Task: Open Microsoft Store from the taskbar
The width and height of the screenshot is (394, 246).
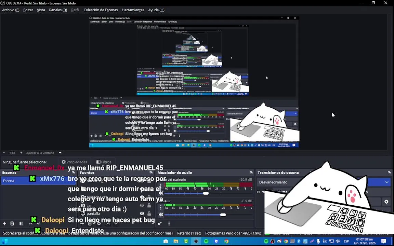Action: [166, 241]
